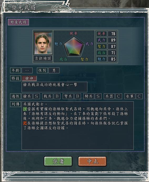The image size is (149, 182).
Task: Click the orange 史 marker in biography
Action: pos(25,123)
